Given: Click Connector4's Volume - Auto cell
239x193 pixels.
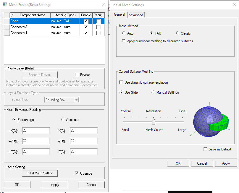Looking at the screenshot, I should pos(65,33).
